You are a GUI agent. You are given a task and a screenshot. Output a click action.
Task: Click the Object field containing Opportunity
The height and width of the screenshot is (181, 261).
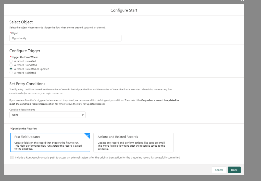click(65, 38)
